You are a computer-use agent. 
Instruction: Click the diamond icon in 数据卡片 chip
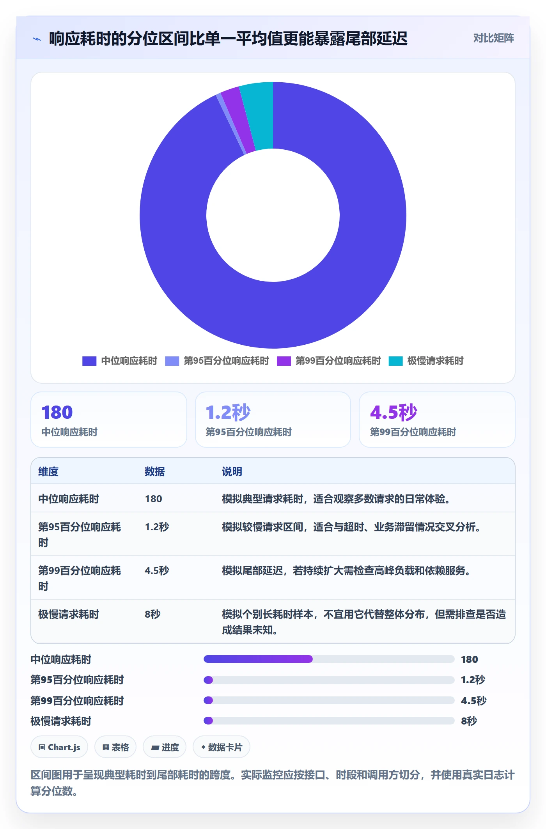tap(203, 747)
